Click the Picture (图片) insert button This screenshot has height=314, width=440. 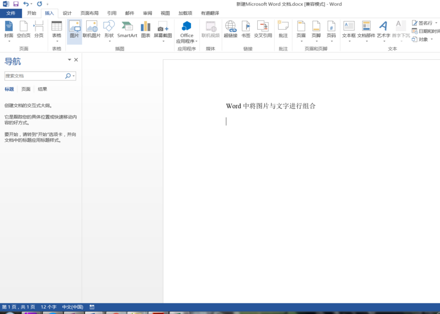[74, 31]
